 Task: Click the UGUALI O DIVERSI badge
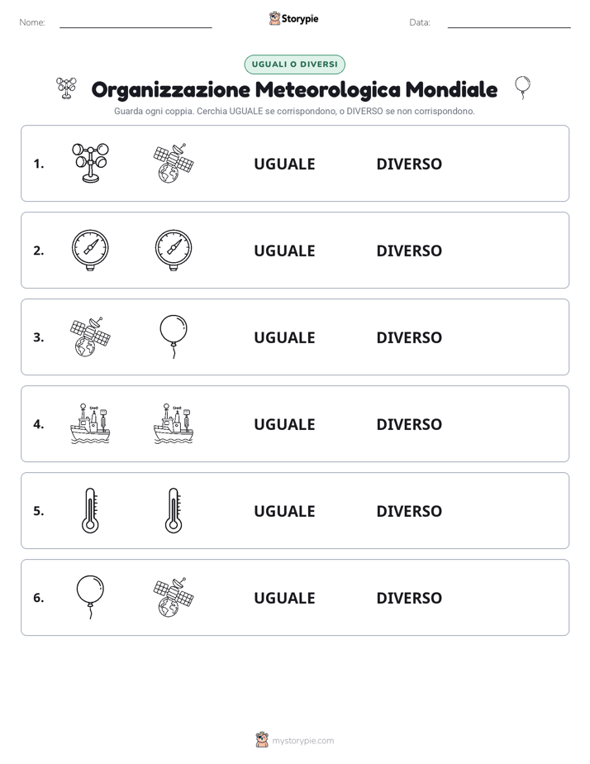(294, 64)
